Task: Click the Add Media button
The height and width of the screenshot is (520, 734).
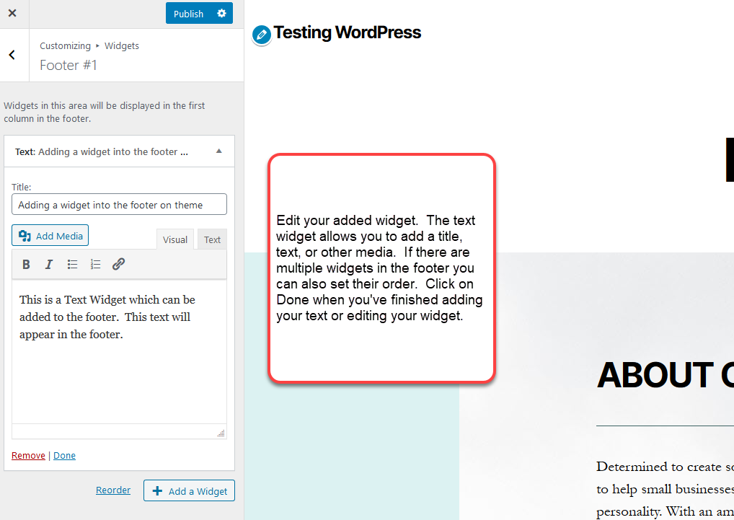Action: pyautogui.click(x=50, y=235)
